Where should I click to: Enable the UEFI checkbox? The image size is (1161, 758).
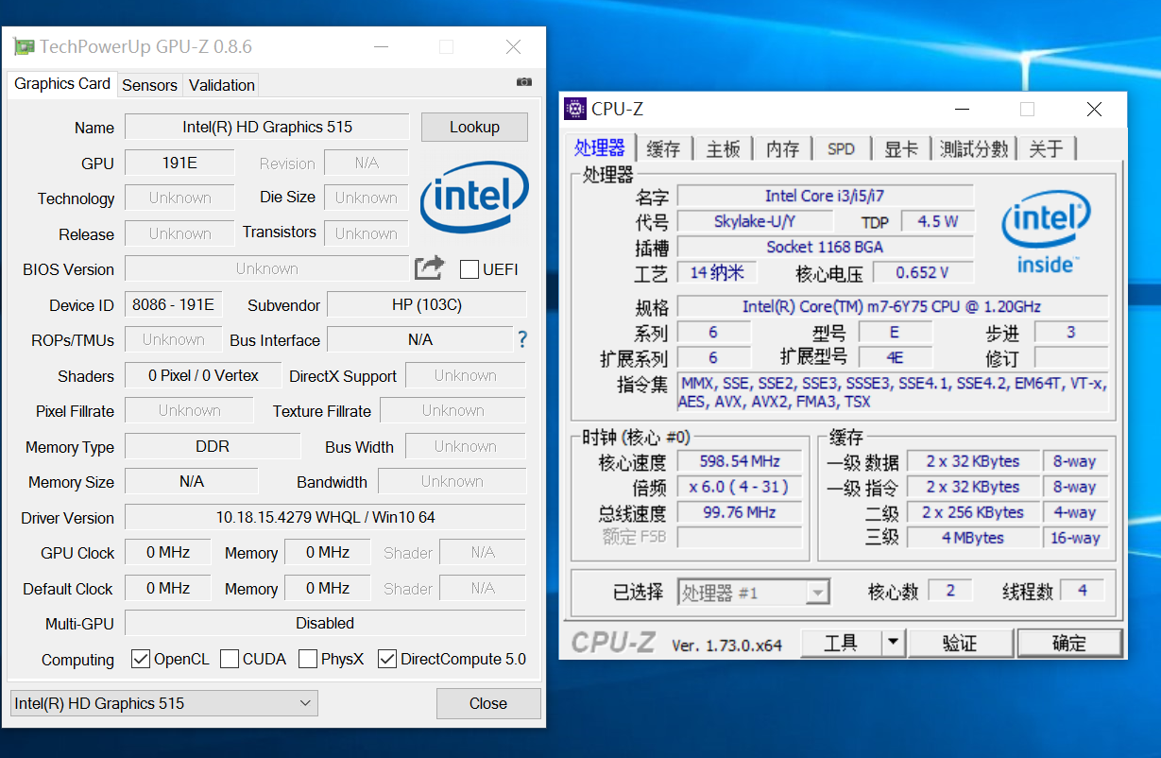click(470, 269)
